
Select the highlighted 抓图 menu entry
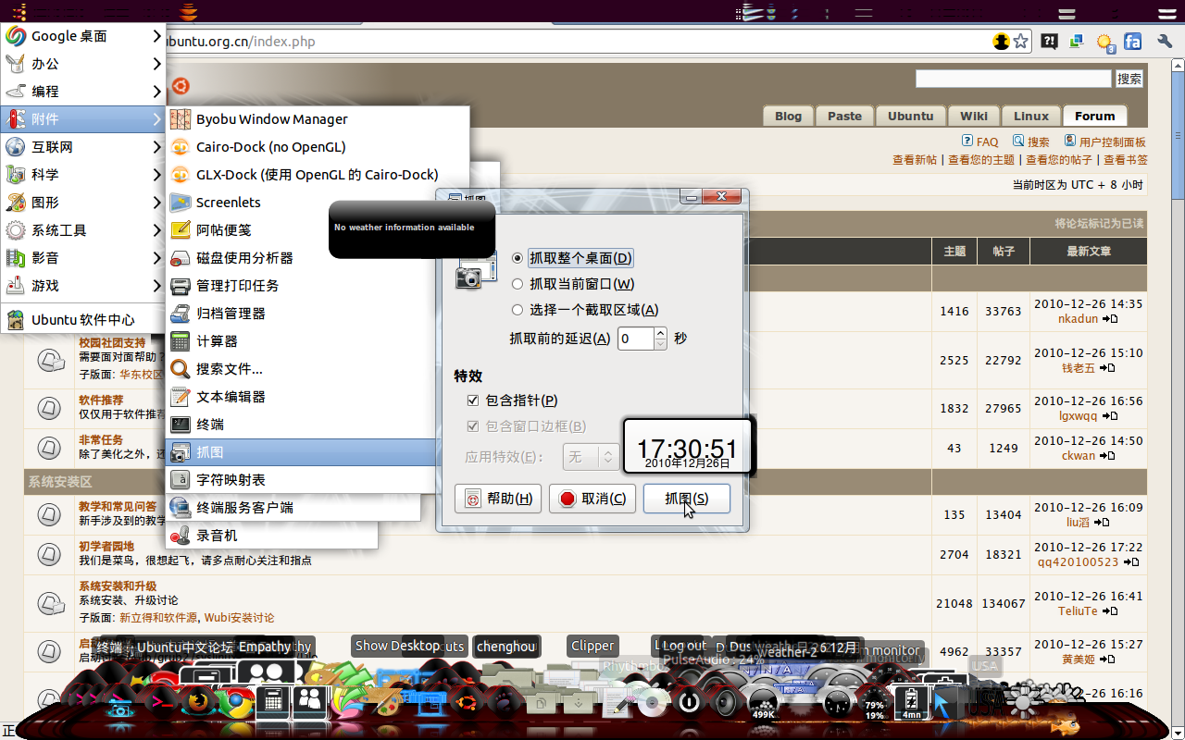[302, 452]
